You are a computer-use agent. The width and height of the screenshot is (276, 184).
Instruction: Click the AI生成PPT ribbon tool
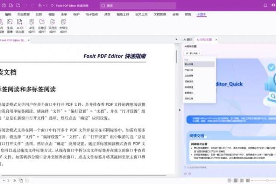click(x=32, y=26)
